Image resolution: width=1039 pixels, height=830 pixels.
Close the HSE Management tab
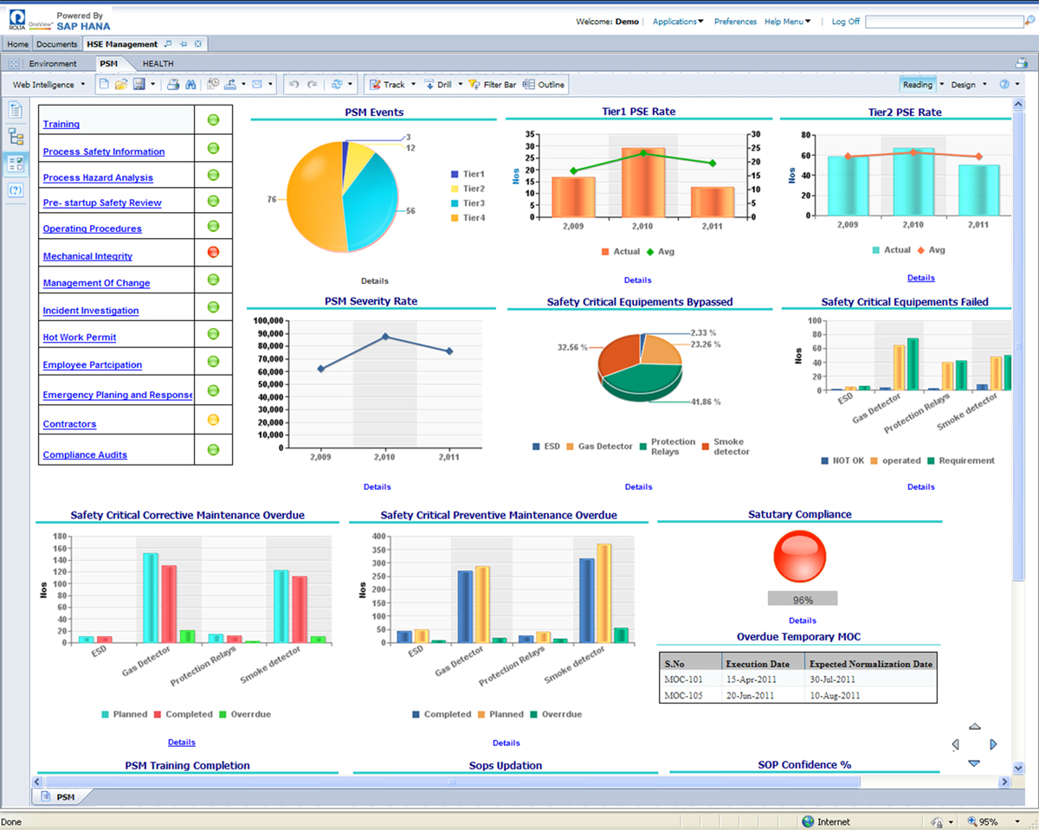coord(198,44)
